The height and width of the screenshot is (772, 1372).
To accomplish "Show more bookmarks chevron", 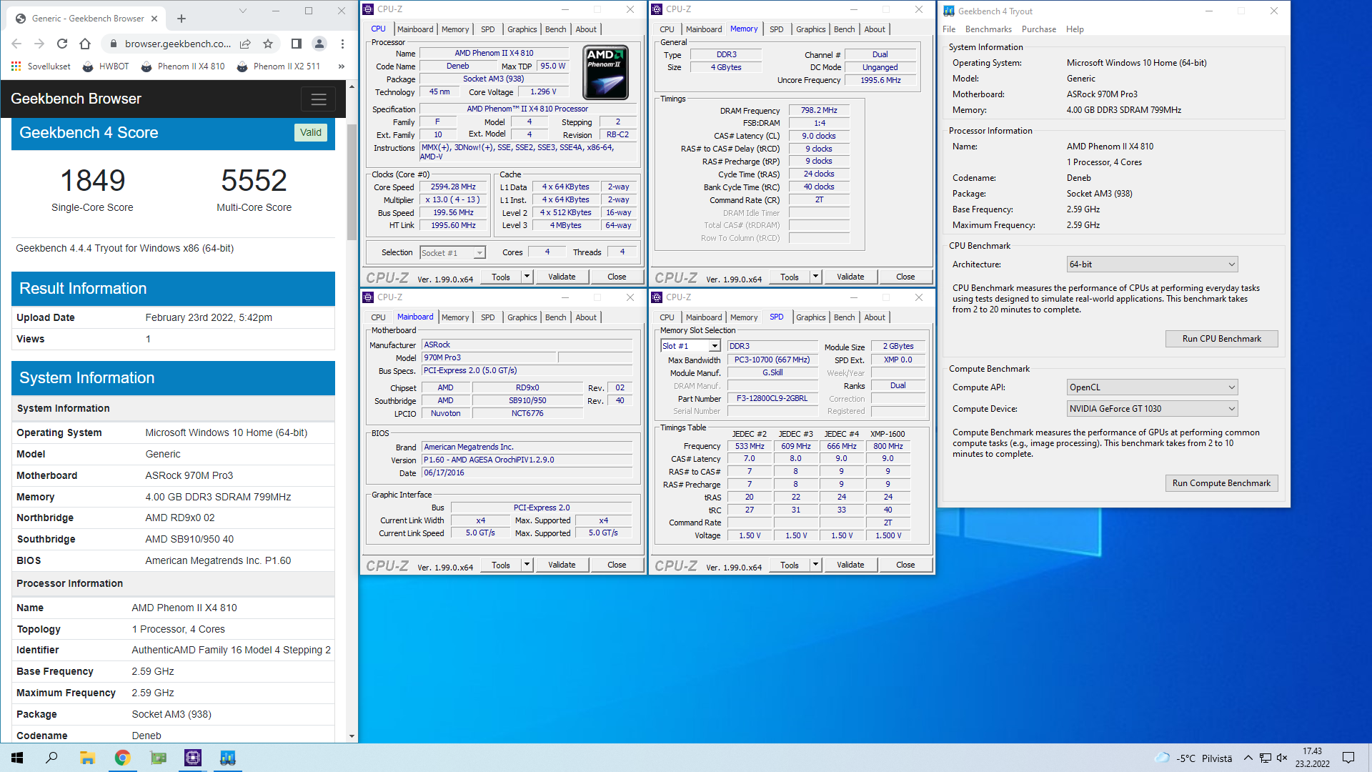I will tap(342, 66).
